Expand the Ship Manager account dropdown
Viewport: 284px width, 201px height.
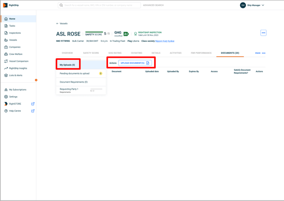pyautogui.click(x=263, y=6)
